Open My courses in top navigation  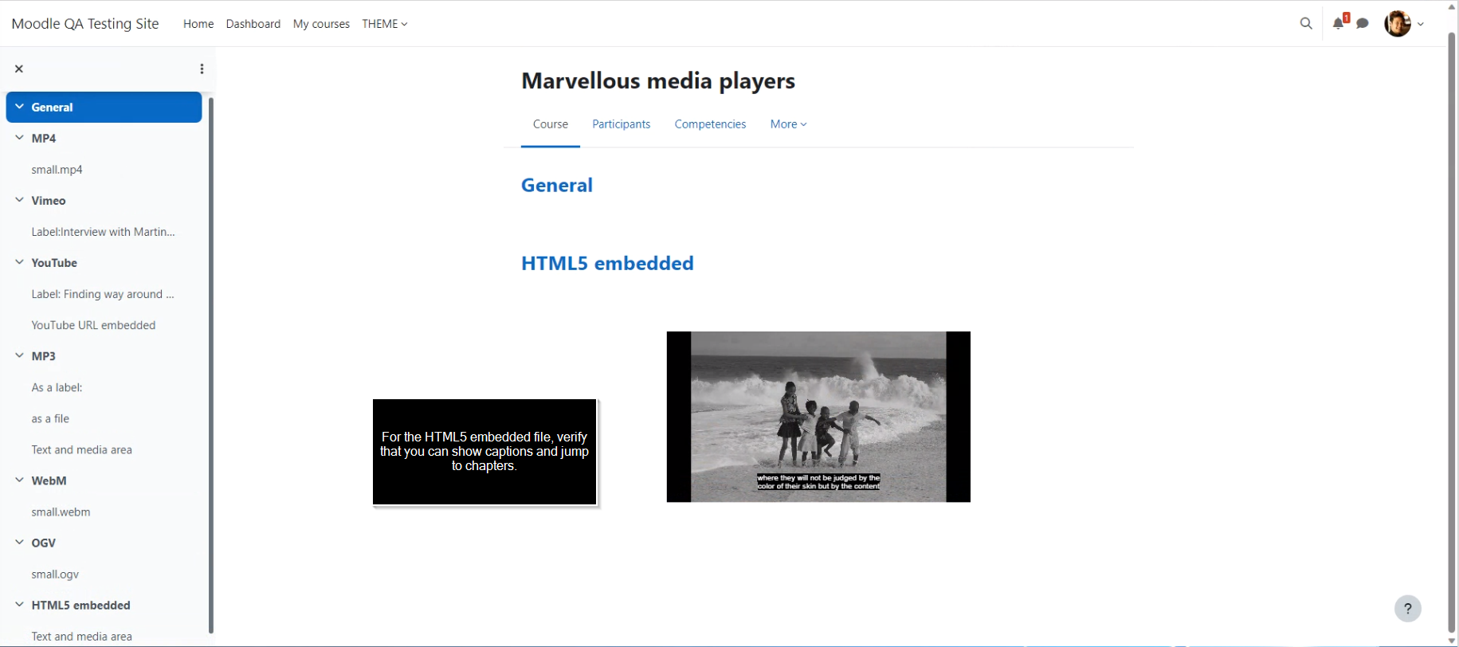pyautogui.click(x=321, y=24)
